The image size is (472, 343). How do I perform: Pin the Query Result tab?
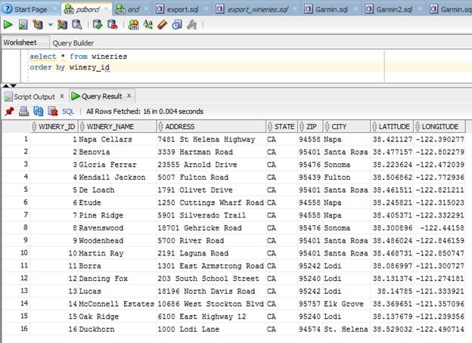point(9,111)
